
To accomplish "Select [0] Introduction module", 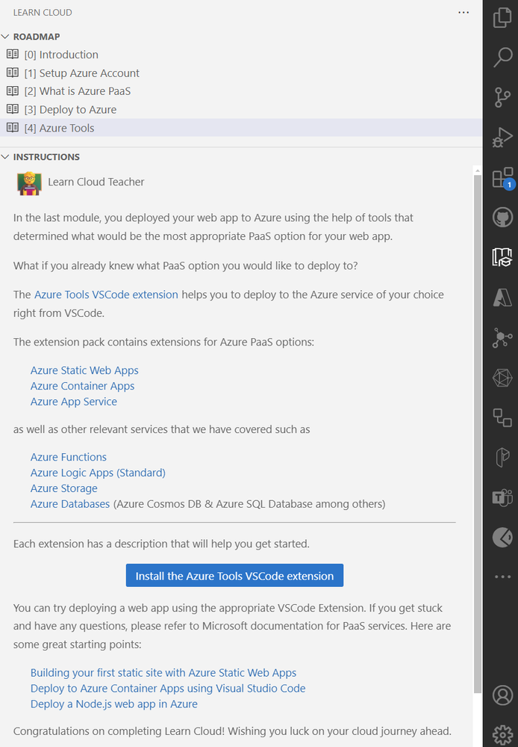I will [x=241, y=55].
